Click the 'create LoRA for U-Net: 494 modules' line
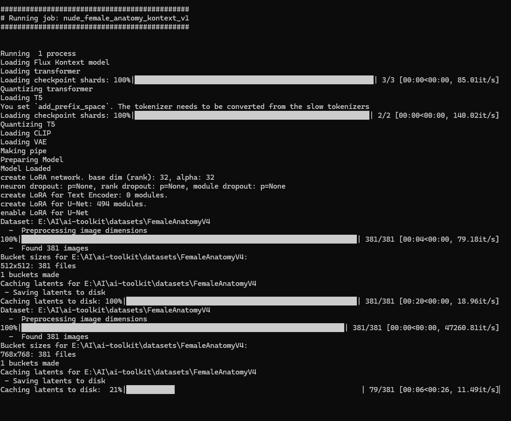The width and height of the screenshot is (511, 421). pos(74,204)
